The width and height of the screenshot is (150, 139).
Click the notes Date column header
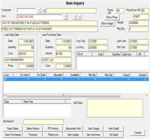coord(13,101)
